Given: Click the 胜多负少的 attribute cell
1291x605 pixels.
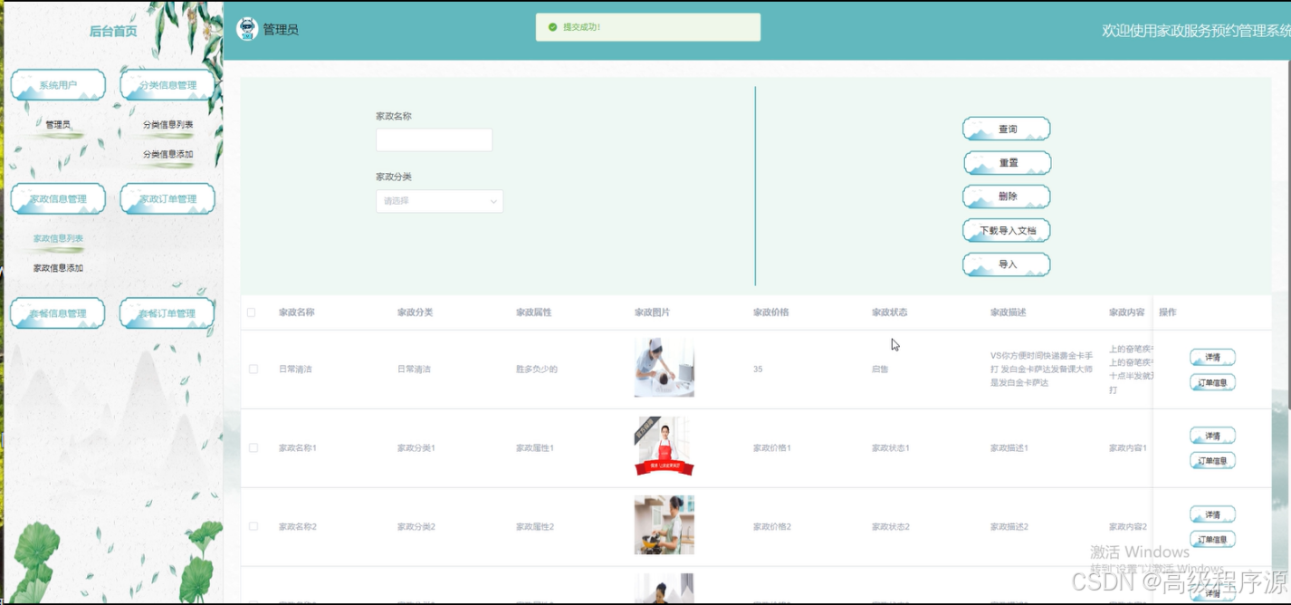Looking at the screenshot, I should 537,370.
